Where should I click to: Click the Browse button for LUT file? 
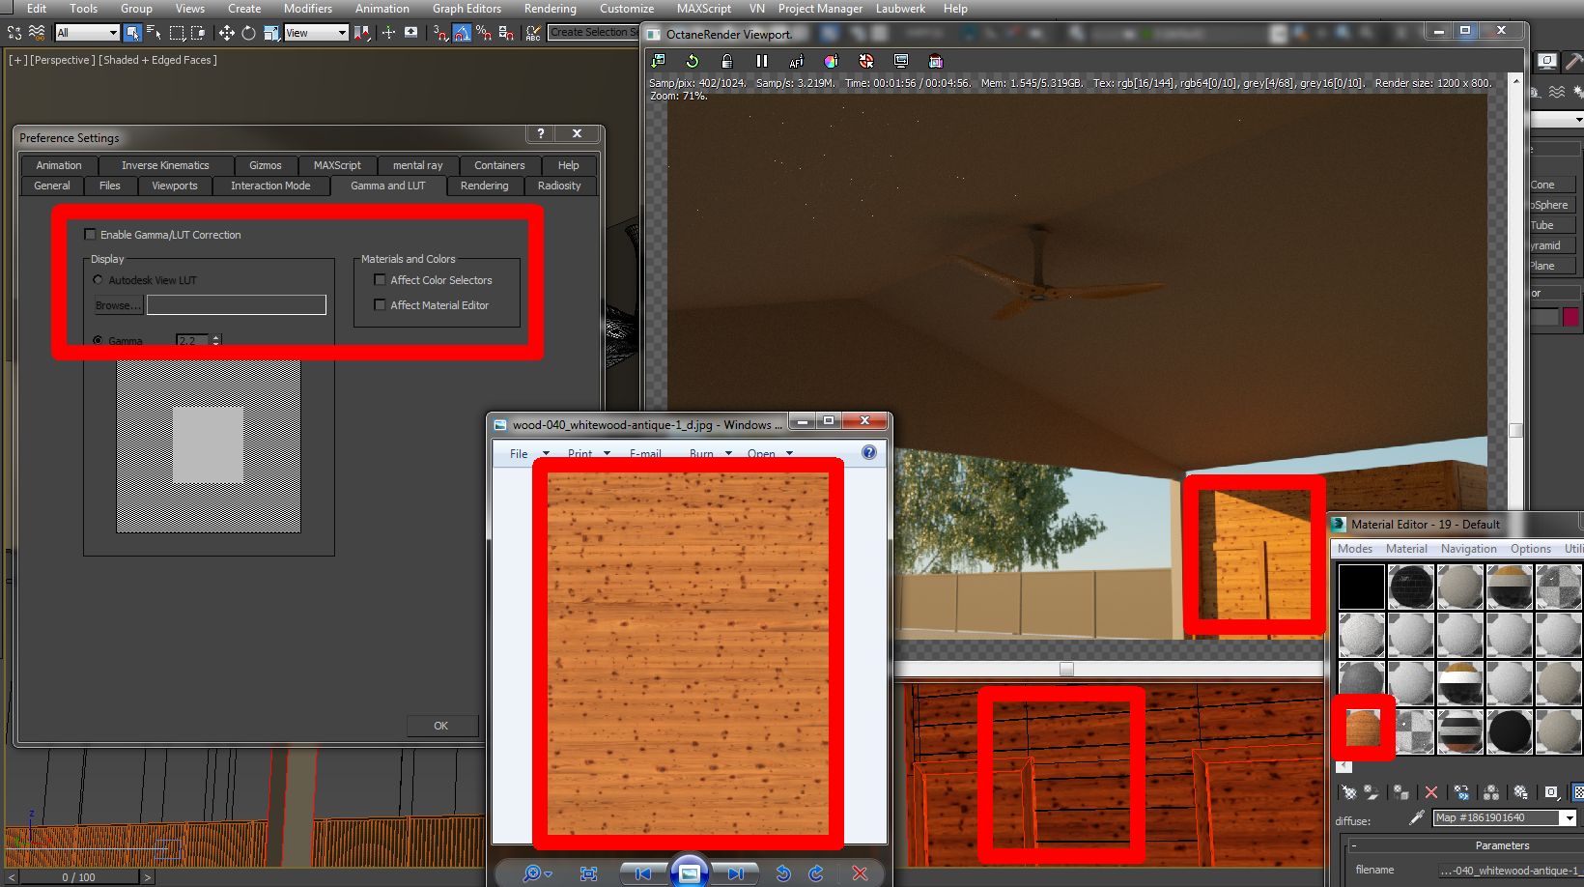118,305
